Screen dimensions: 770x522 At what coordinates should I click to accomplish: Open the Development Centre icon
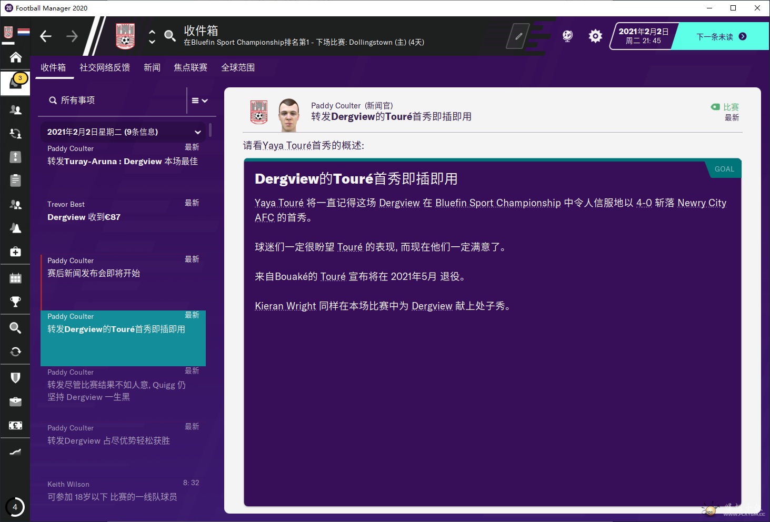pyautogui.click(x=15, y=451)
